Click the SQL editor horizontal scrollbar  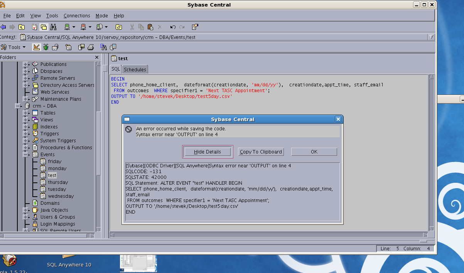269,234
